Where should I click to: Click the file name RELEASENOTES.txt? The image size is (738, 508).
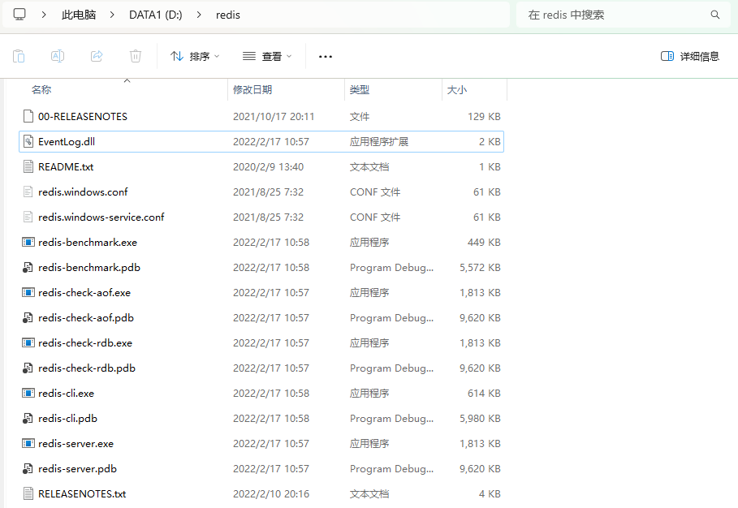(82, 494)
